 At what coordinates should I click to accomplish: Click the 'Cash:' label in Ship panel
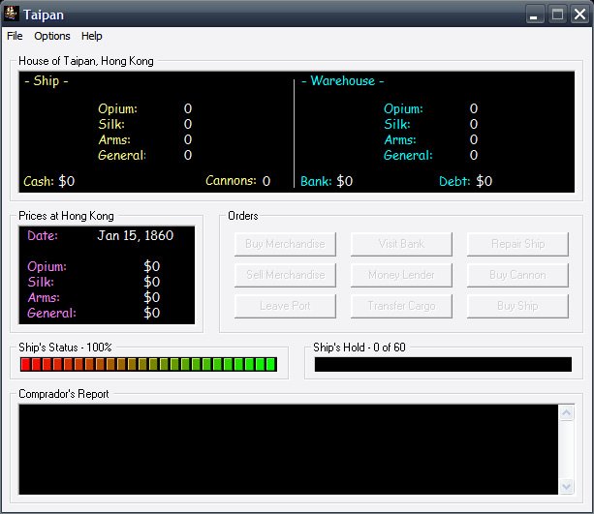[x=39, y=181]
